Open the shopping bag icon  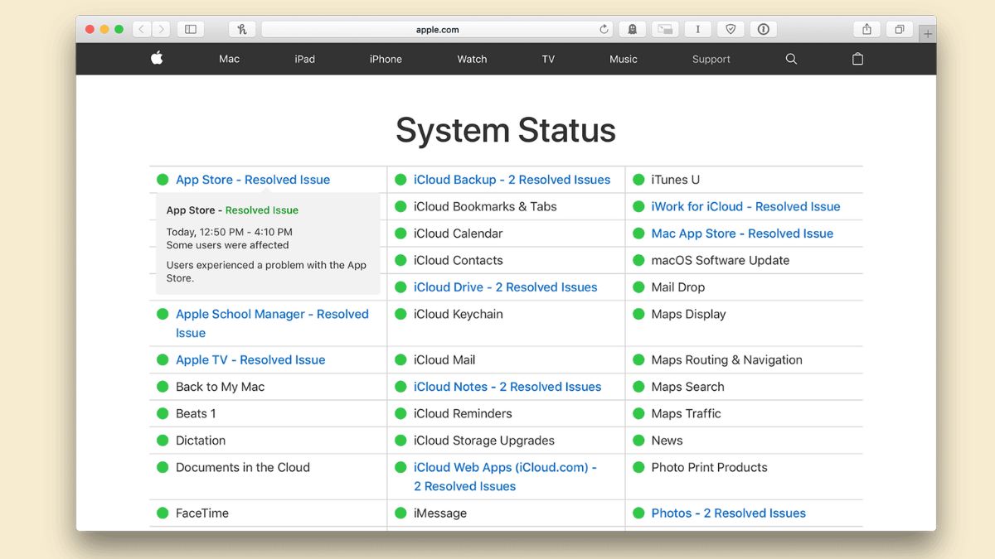click(857, 59)
